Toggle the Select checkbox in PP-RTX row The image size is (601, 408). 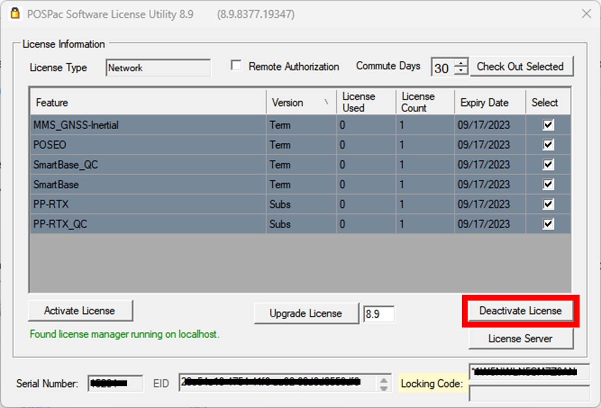548,204
